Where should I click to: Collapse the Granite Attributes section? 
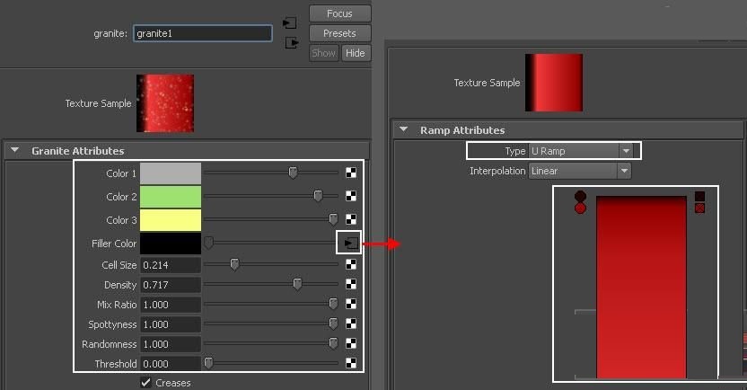pyautogui.click(x=15, y=150)
